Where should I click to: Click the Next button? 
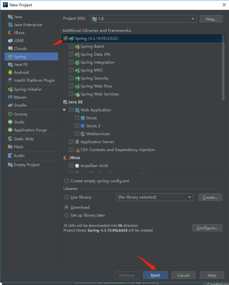pos(155,275)
